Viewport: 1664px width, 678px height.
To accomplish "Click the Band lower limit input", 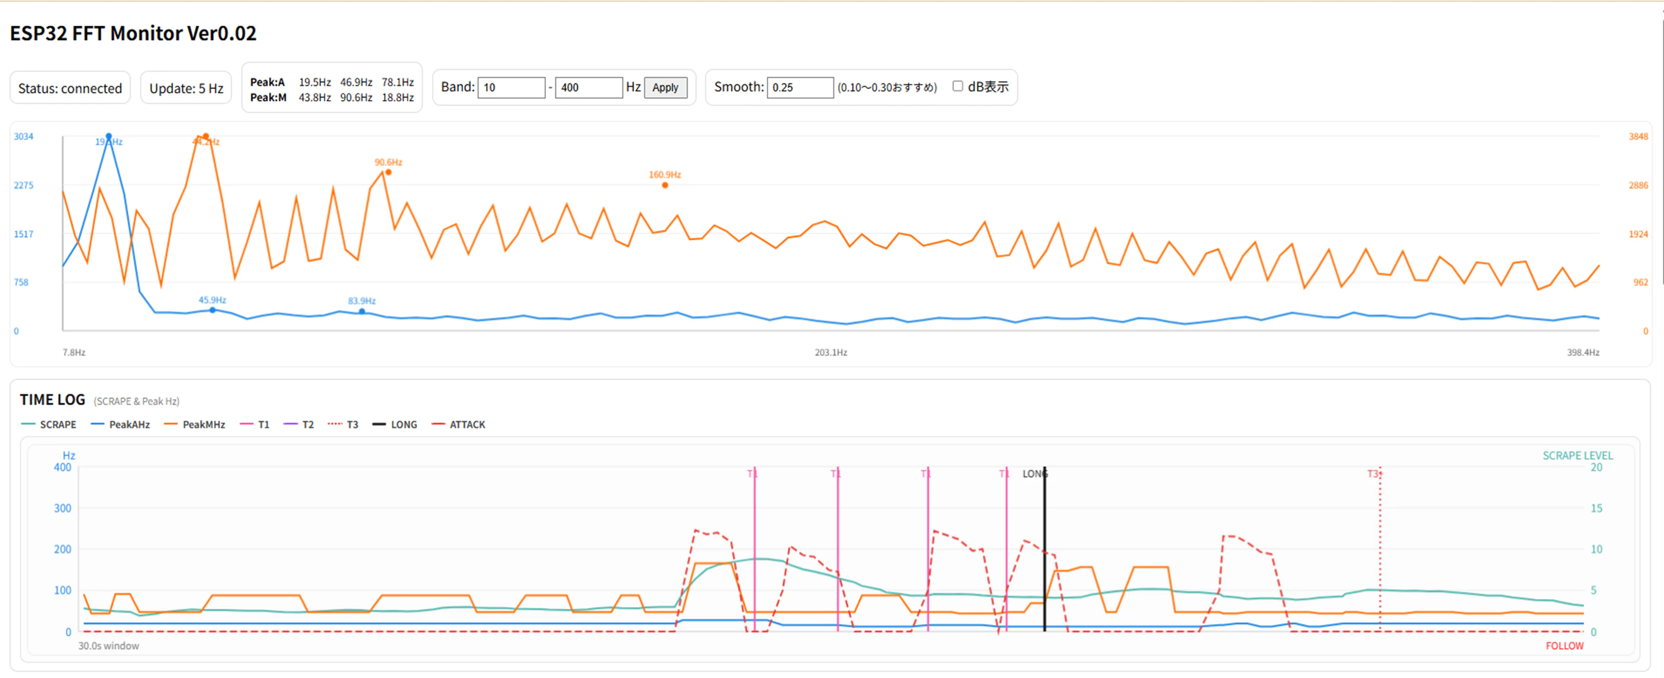I will tap(511, 87).
